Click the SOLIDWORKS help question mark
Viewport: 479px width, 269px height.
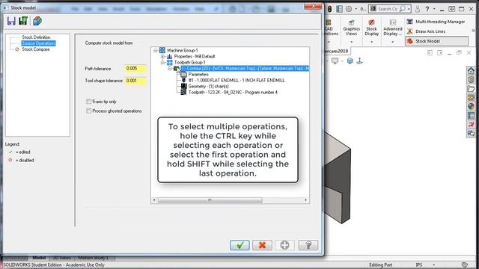(x=427, y=9)
